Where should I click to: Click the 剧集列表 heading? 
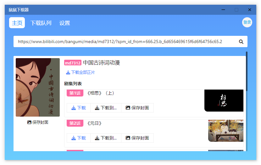pos(73,84)
